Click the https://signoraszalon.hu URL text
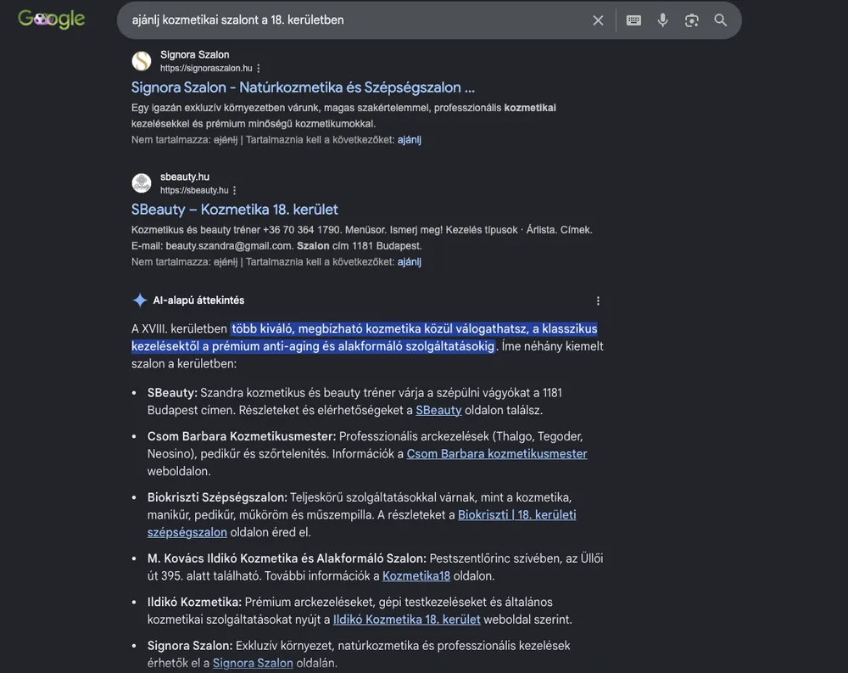Image resolution: width=848 pixels, height=673 pixels. [x=206, y=68]
